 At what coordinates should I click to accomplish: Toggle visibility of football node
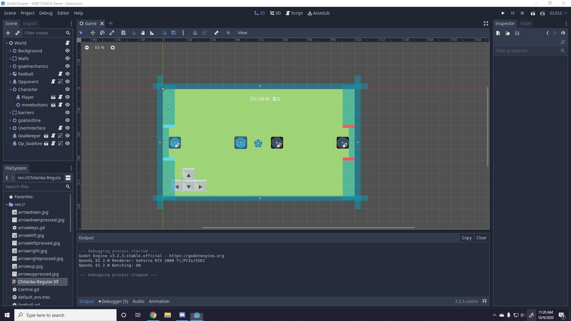[x=68, y=74]
